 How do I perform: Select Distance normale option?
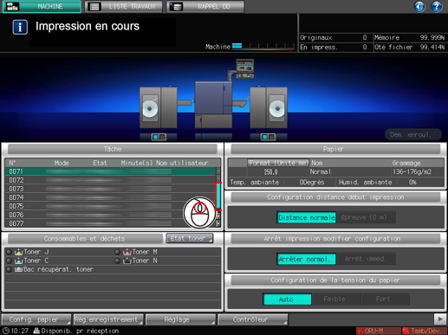click(307, 217)
